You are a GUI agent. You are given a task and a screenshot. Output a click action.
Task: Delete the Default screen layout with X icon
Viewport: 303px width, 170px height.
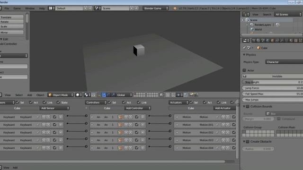click(x=90, y=8)
